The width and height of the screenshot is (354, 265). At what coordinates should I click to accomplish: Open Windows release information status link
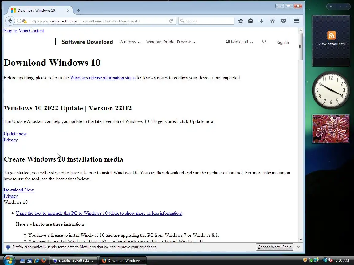click(103, 78)
